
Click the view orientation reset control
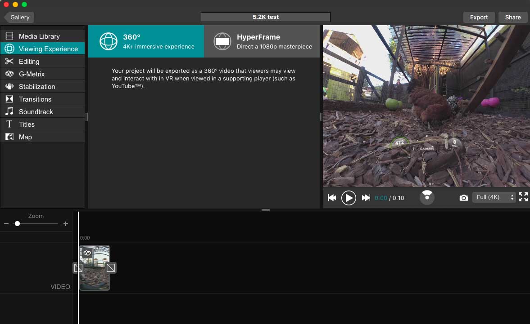pyautogui.click(x=427, y=197)
